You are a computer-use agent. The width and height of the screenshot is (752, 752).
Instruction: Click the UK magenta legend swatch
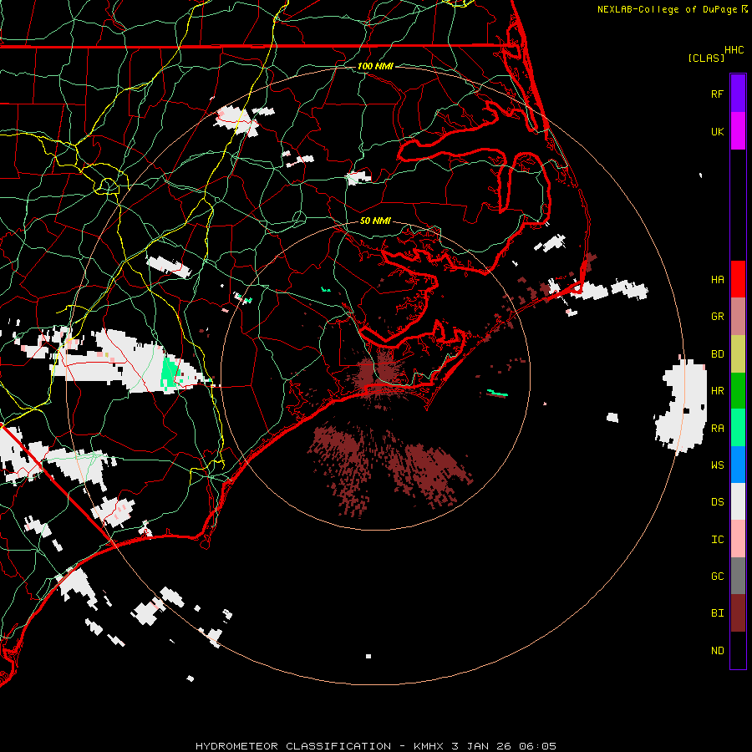point(738,131)
